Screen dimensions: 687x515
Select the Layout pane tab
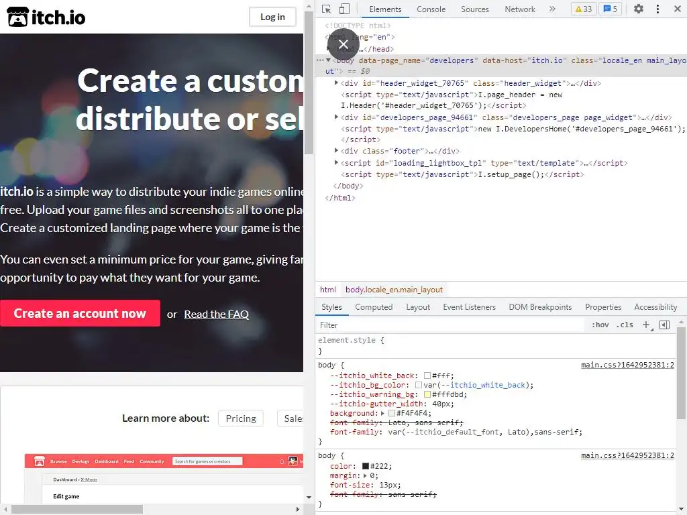tap(418, 307)
